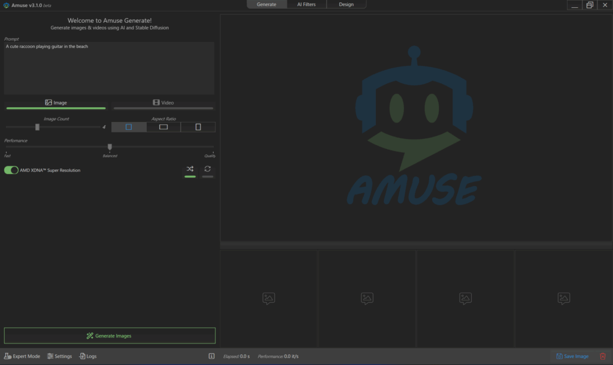This screenshot has height=365, width=613.
Task: Open the Logs panel
Action: [88, 356]
